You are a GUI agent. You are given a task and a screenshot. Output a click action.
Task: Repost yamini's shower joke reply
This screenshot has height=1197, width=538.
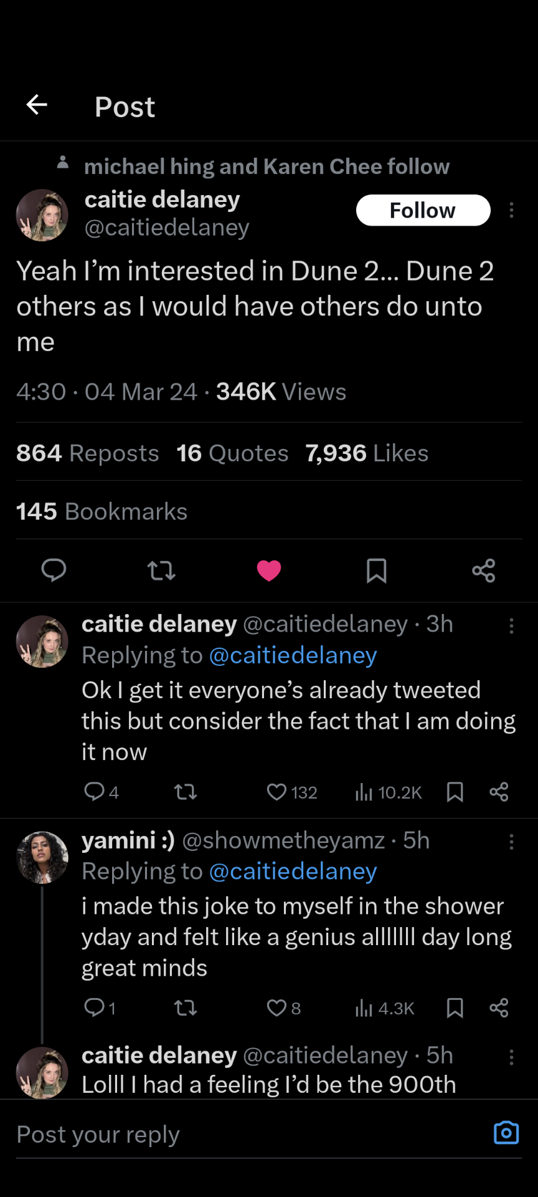click(185, 1007)
